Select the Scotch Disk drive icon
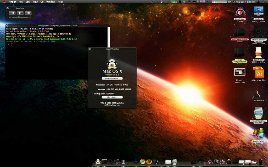Screen dimensions: 268x167 258,53
